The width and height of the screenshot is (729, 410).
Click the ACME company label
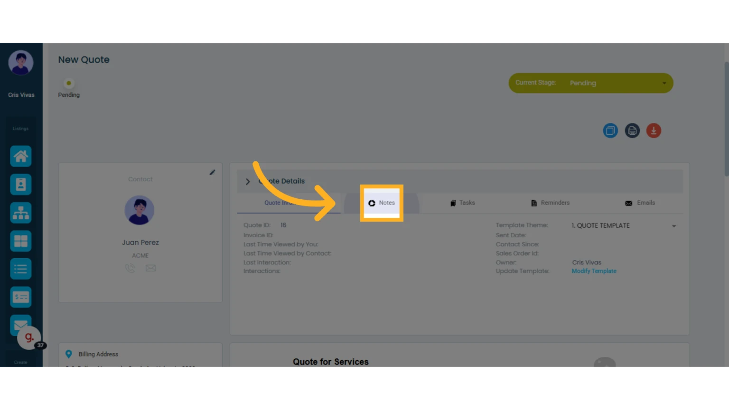[x=140, y=255]
